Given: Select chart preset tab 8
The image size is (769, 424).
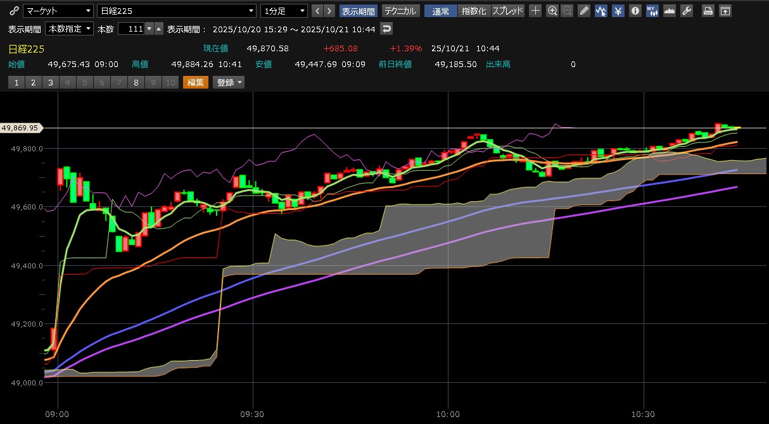Looking at the screenshot, I should pos(136,82).
